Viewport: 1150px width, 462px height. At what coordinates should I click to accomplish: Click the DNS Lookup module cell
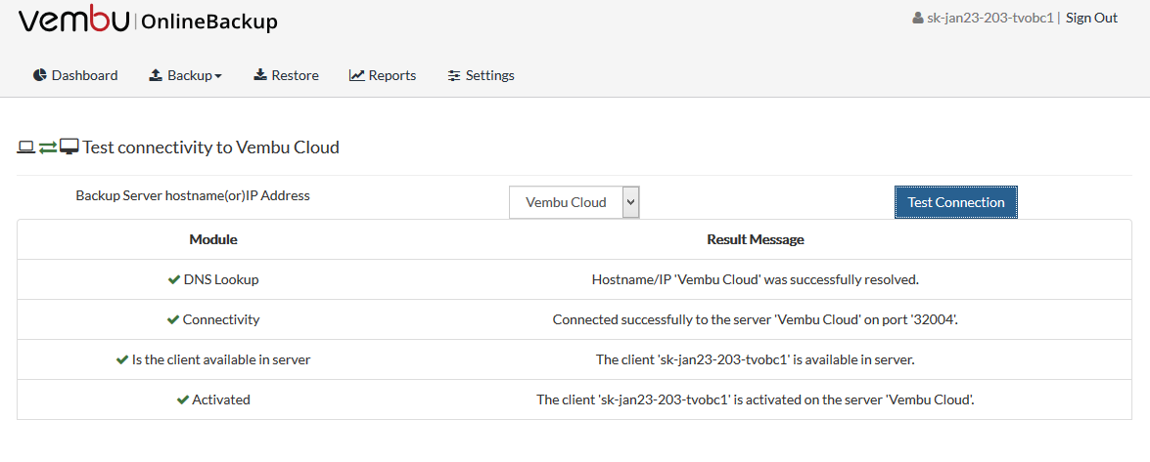[x=213, y=279]
